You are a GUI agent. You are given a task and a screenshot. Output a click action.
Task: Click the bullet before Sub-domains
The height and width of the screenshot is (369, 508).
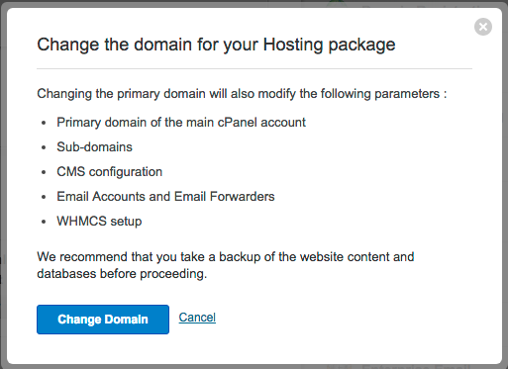(x=44, y=147)
